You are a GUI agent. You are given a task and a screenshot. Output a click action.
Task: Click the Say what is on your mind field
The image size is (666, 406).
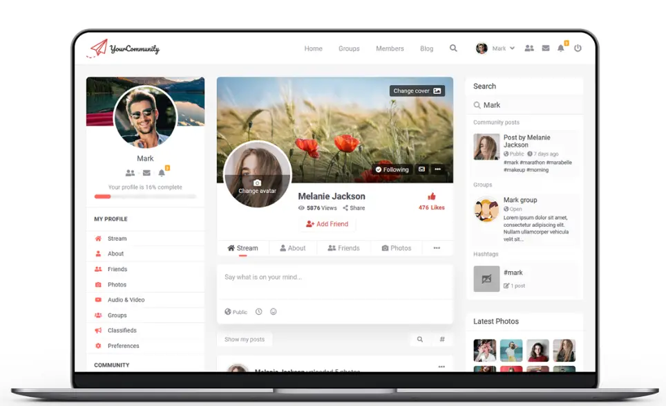pyautogui.click(x=334, y=282)
